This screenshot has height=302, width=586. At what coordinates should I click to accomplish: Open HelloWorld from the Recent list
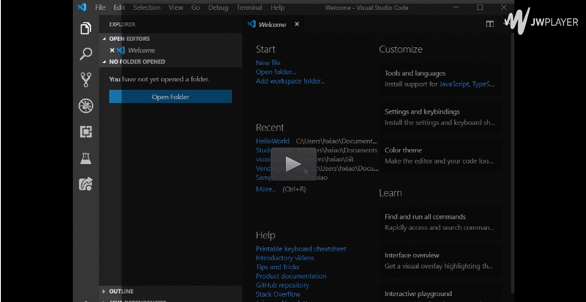tap(272, 141)
